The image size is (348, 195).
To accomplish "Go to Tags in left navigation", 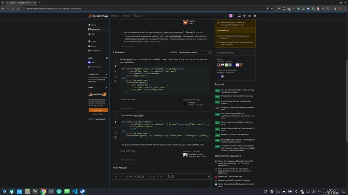I will 93,34.
